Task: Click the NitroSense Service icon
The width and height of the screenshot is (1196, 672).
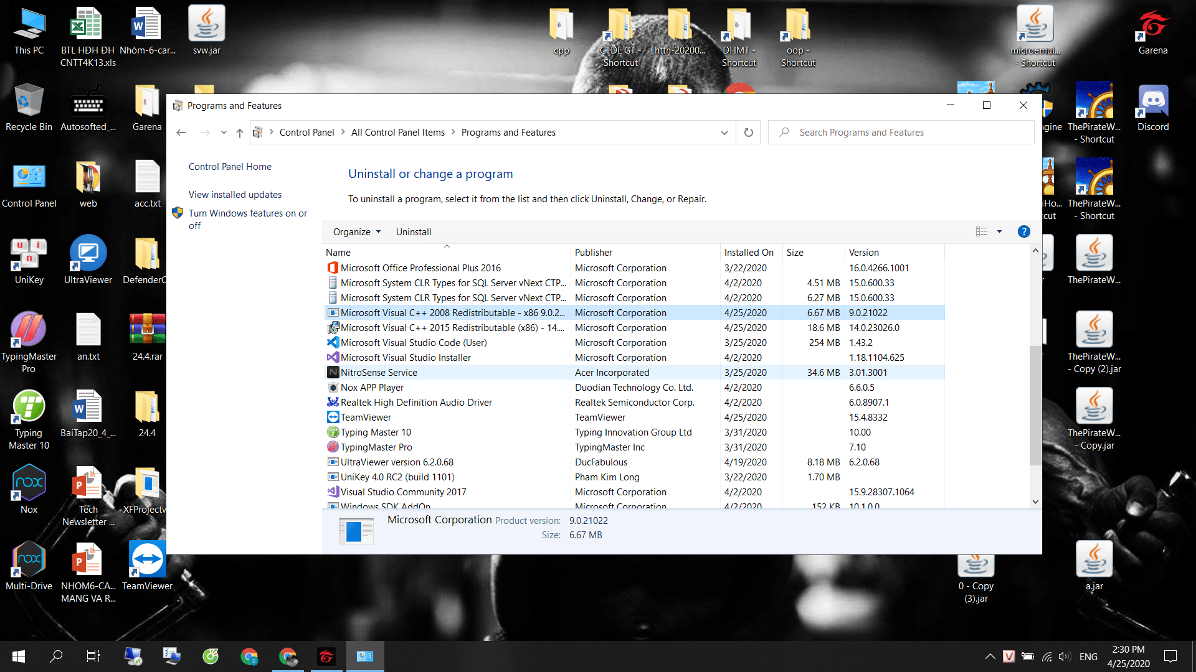Action: point(333,372)
